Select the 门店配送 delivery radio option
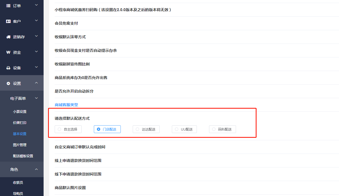The width and height of the screenshot is (339, 196). pos(107,129)
